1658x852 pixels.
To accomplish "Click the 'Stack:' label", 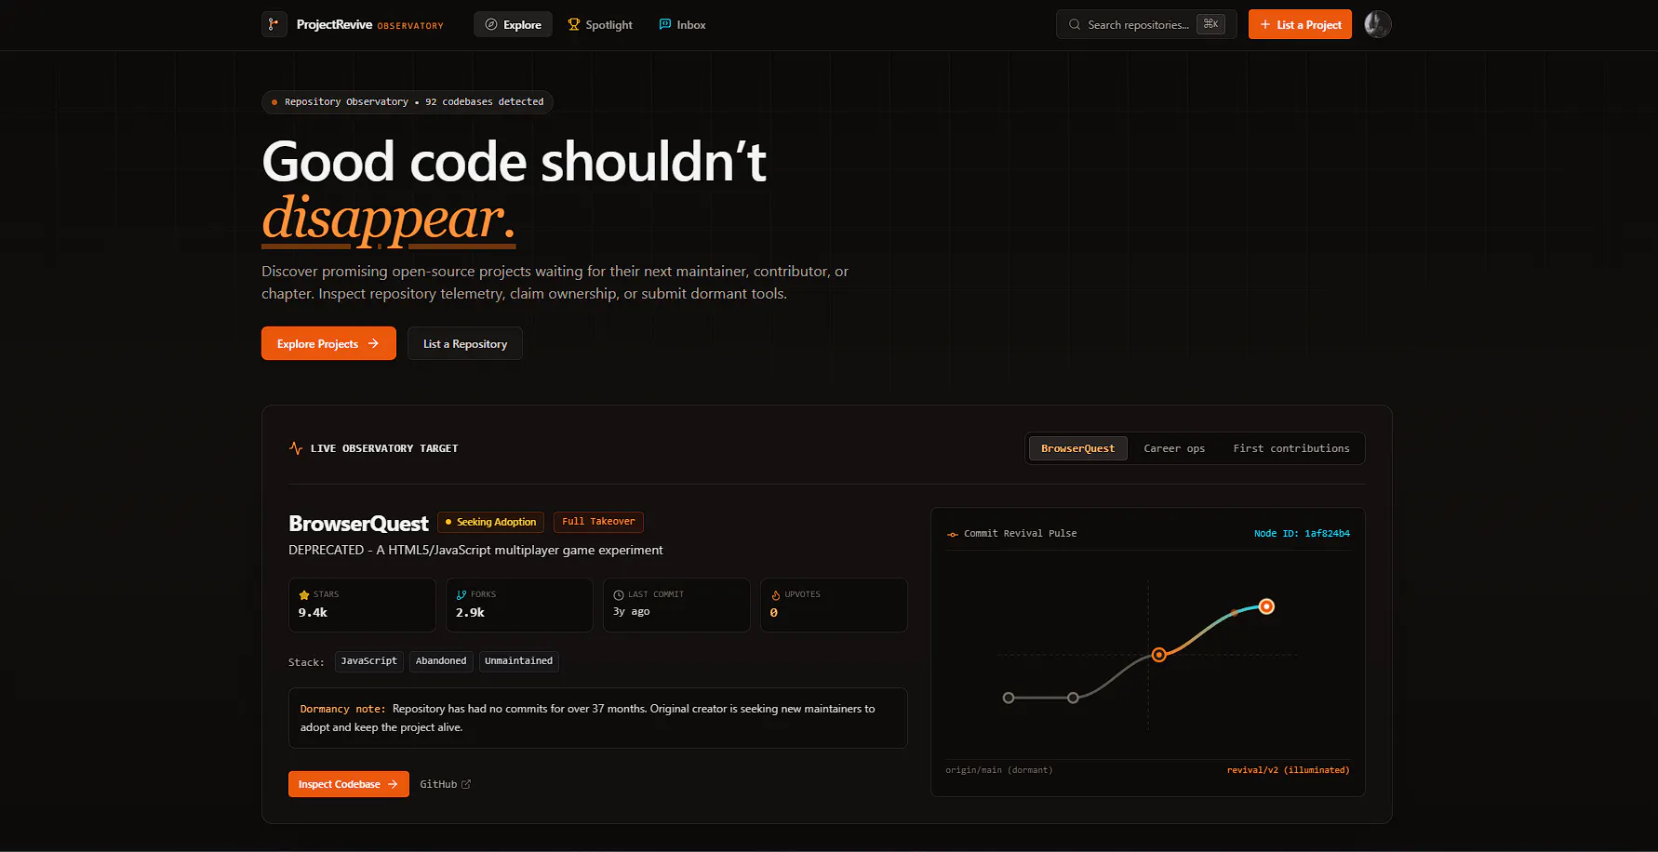I will [x=306, y=662].
